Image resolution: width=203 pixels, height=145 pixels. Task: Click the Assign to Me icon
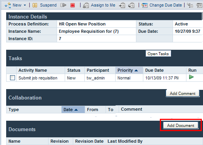[x=86, y=5]
